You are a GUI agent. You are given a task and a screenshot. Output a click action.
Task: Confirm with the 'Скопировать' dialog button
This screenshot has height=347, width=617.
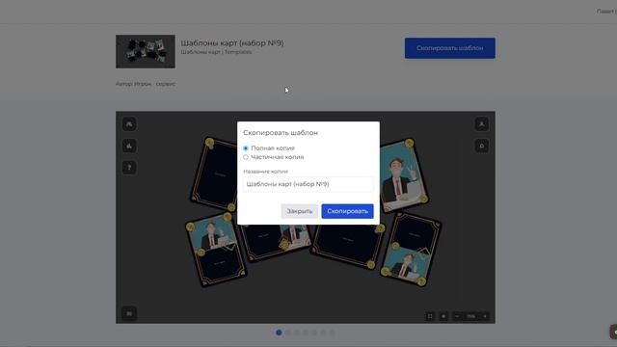pyautogui.click(x=347, y=211)
